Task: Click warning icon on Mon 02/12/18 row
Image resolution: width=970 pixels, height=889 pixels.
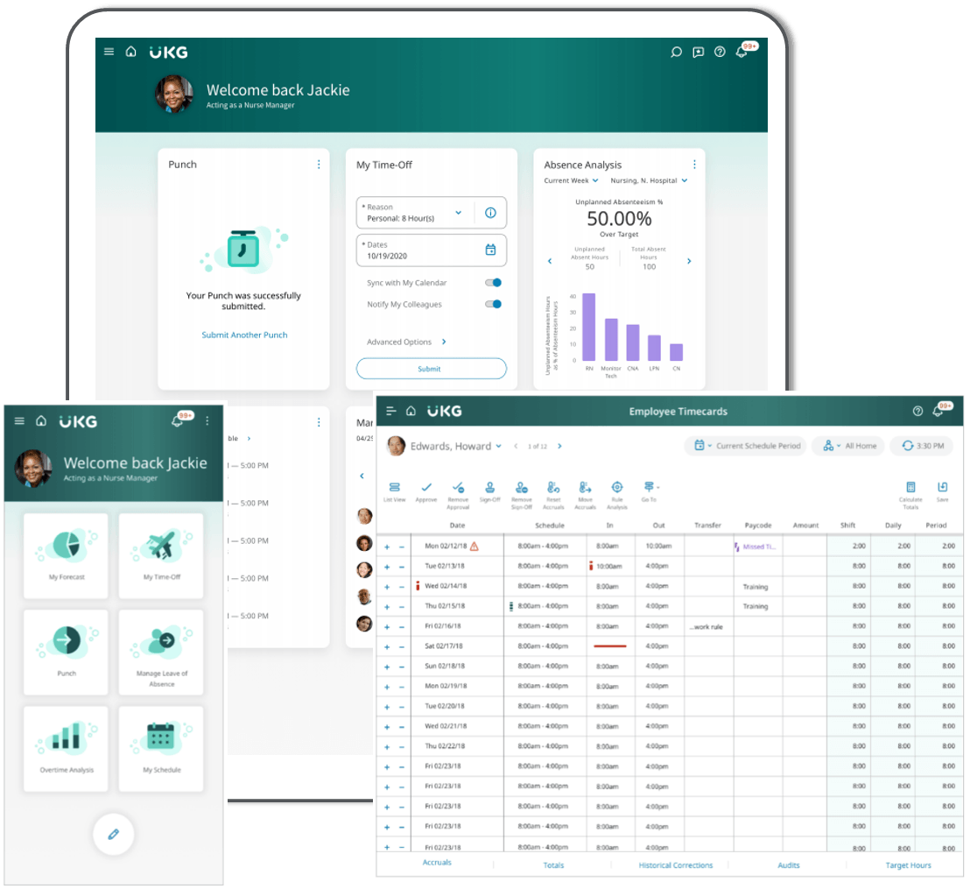Action: tap(474, 546)
